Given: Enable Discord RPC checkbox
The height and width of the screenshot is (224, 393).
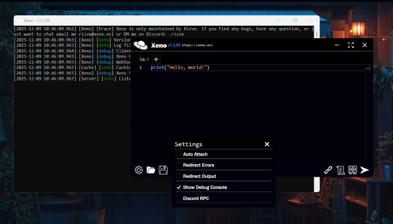Looking at the screenshot, I should [179, 198].
